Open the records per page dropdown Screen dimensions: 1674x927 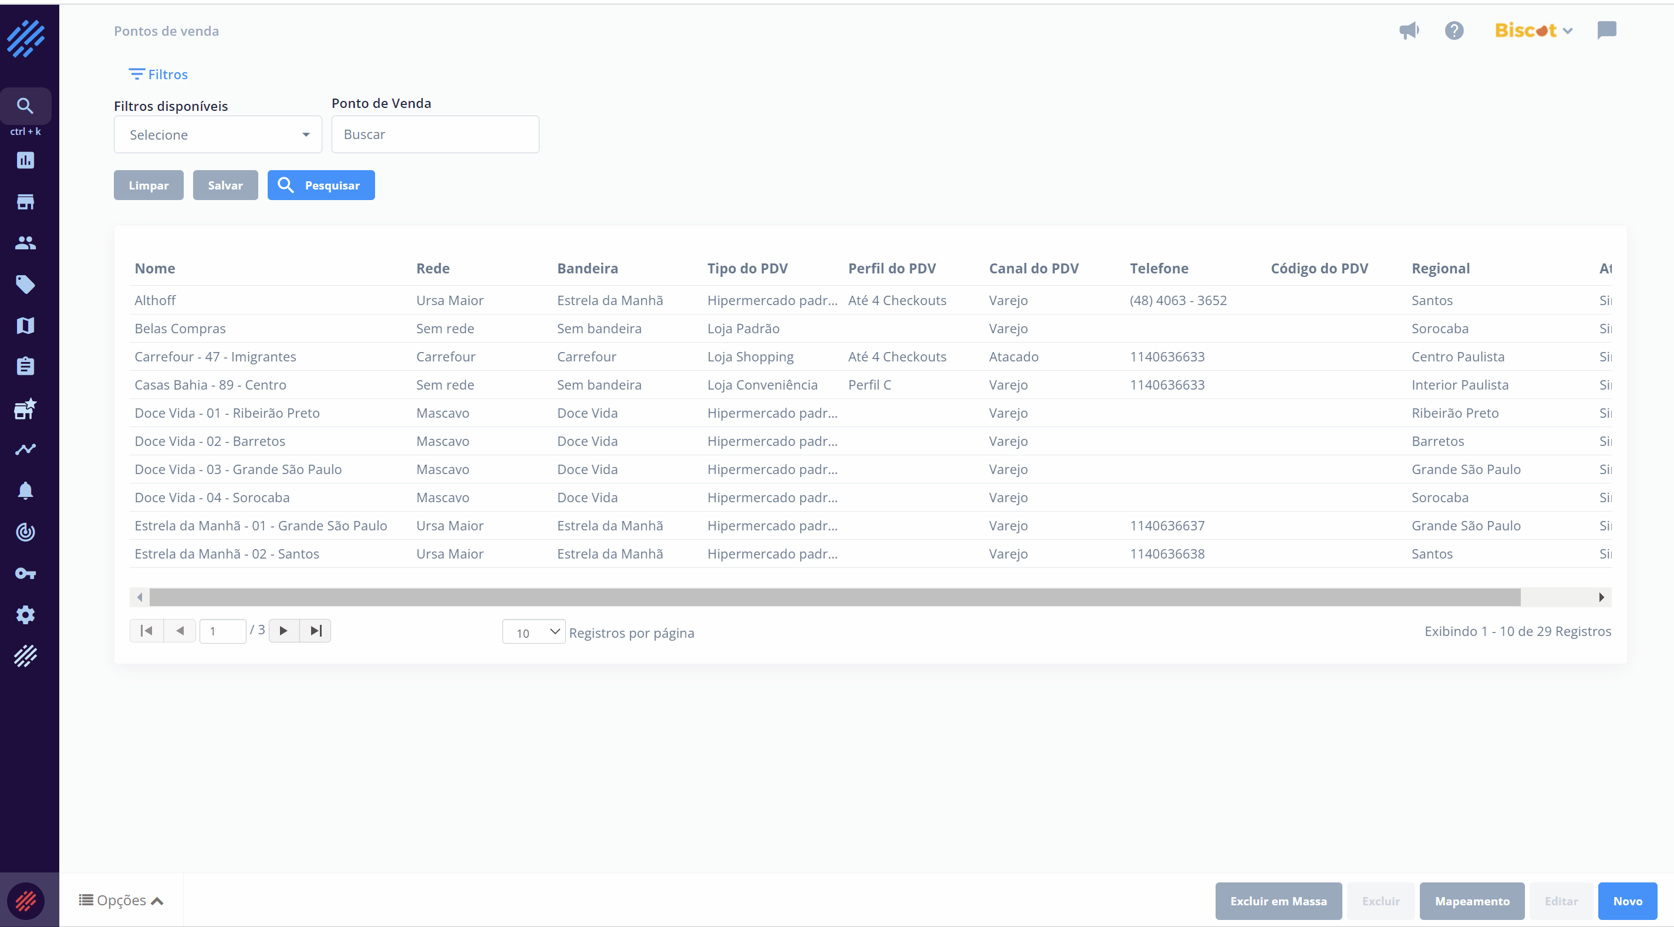[534, 631]
